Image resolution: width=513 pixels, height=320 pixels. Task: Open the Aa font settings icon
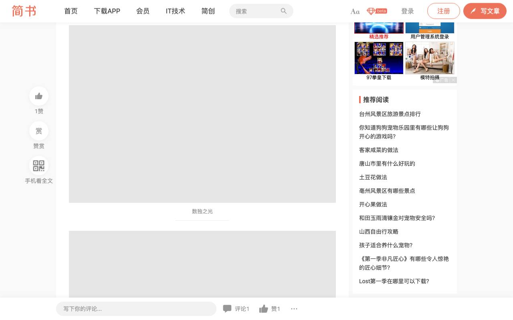[x=355, y=11]
